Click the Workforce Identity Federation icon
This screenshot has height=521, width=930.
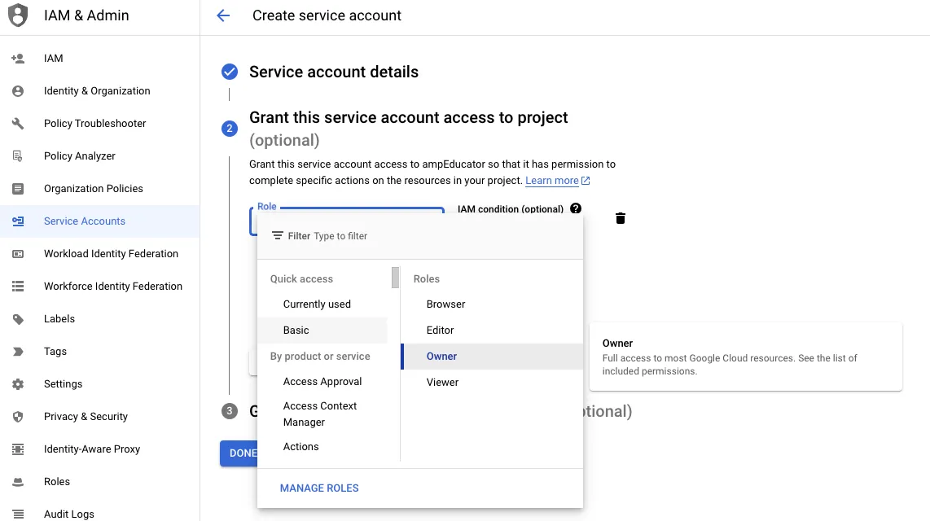point(18,287)
